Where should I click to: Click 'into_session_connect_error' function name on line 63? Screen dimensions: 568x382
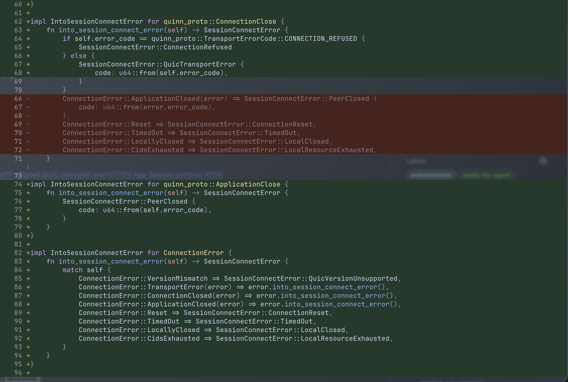[111, 30]
